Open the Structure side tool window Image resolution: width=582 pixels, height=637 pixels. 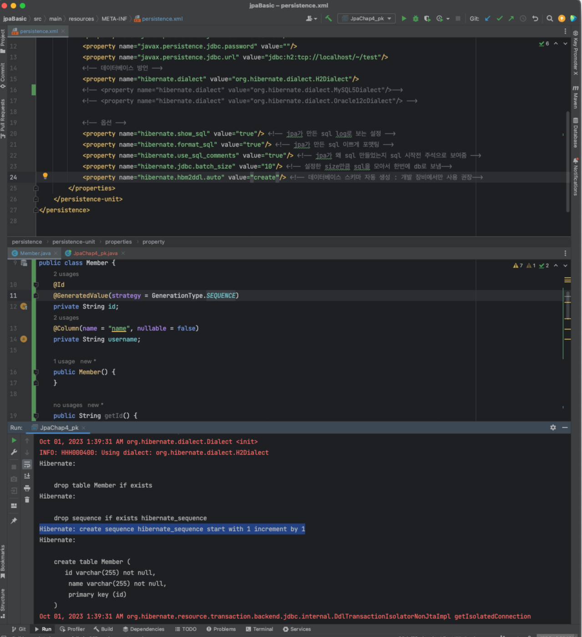(x=3, y=603)
